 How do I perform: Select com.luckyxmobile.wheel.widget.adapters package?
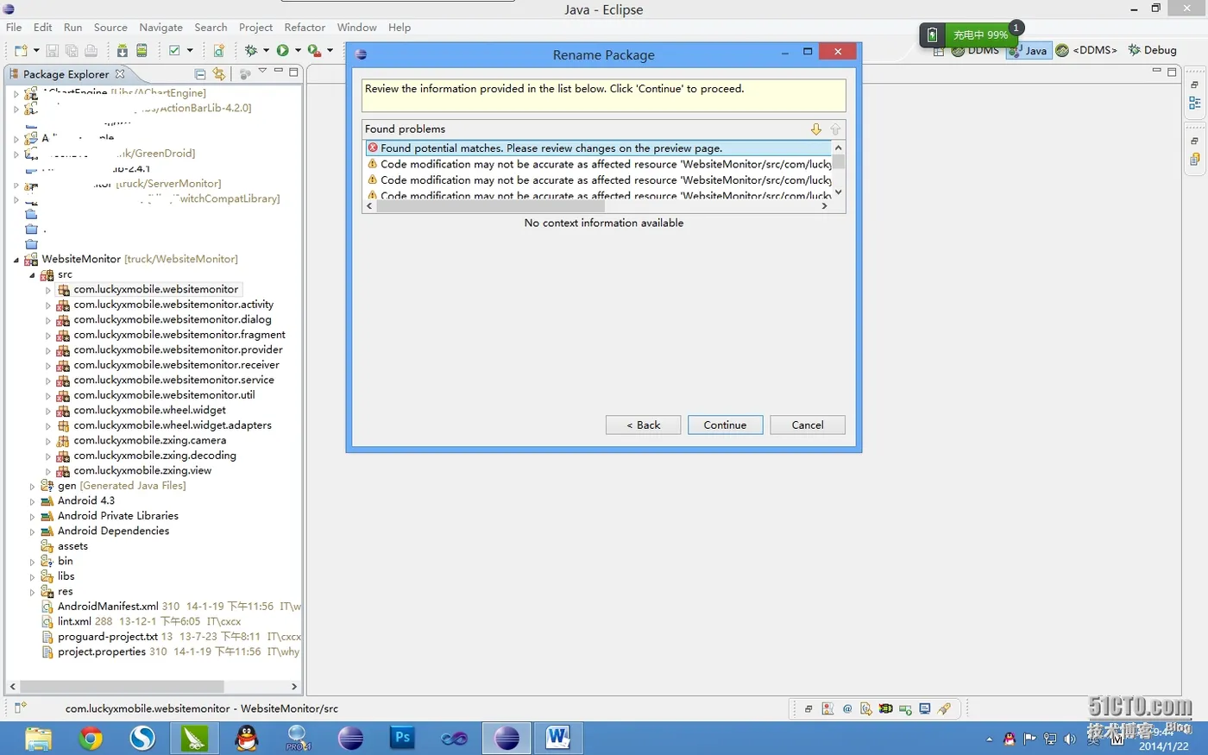[173, 425]
